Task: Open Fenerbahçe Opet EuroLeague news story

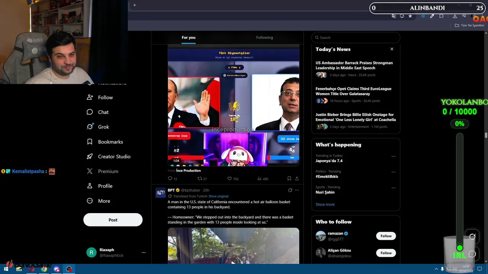Action: (356, 95)
